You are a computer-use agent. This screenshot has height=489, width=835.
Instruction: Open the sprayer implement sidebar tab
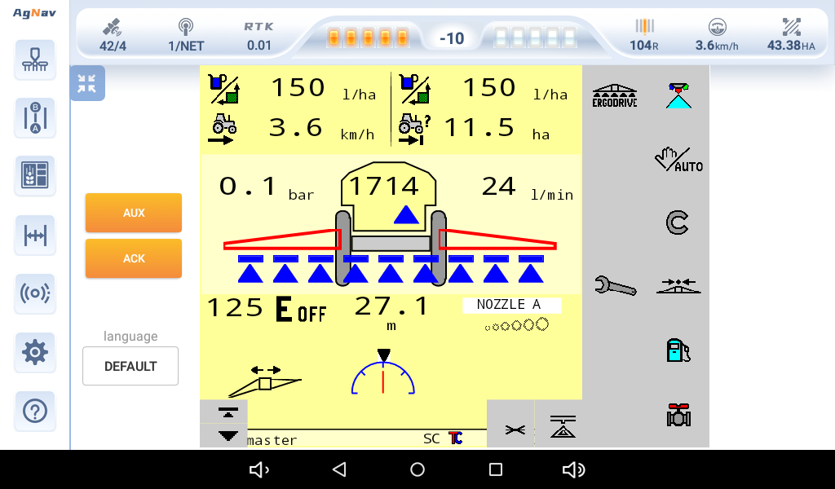(x=34, y=59)
